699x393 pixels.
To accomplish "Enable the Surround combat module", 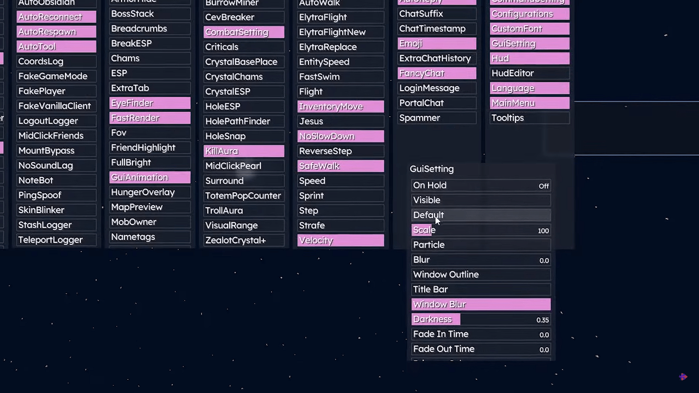I will click(x=244, y=181).
